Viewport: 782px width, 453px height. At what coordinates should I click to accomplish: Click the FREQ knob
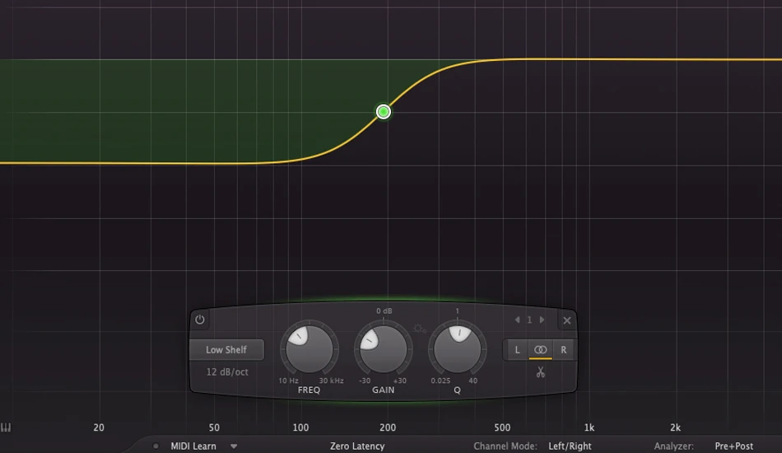coord(310,349)
